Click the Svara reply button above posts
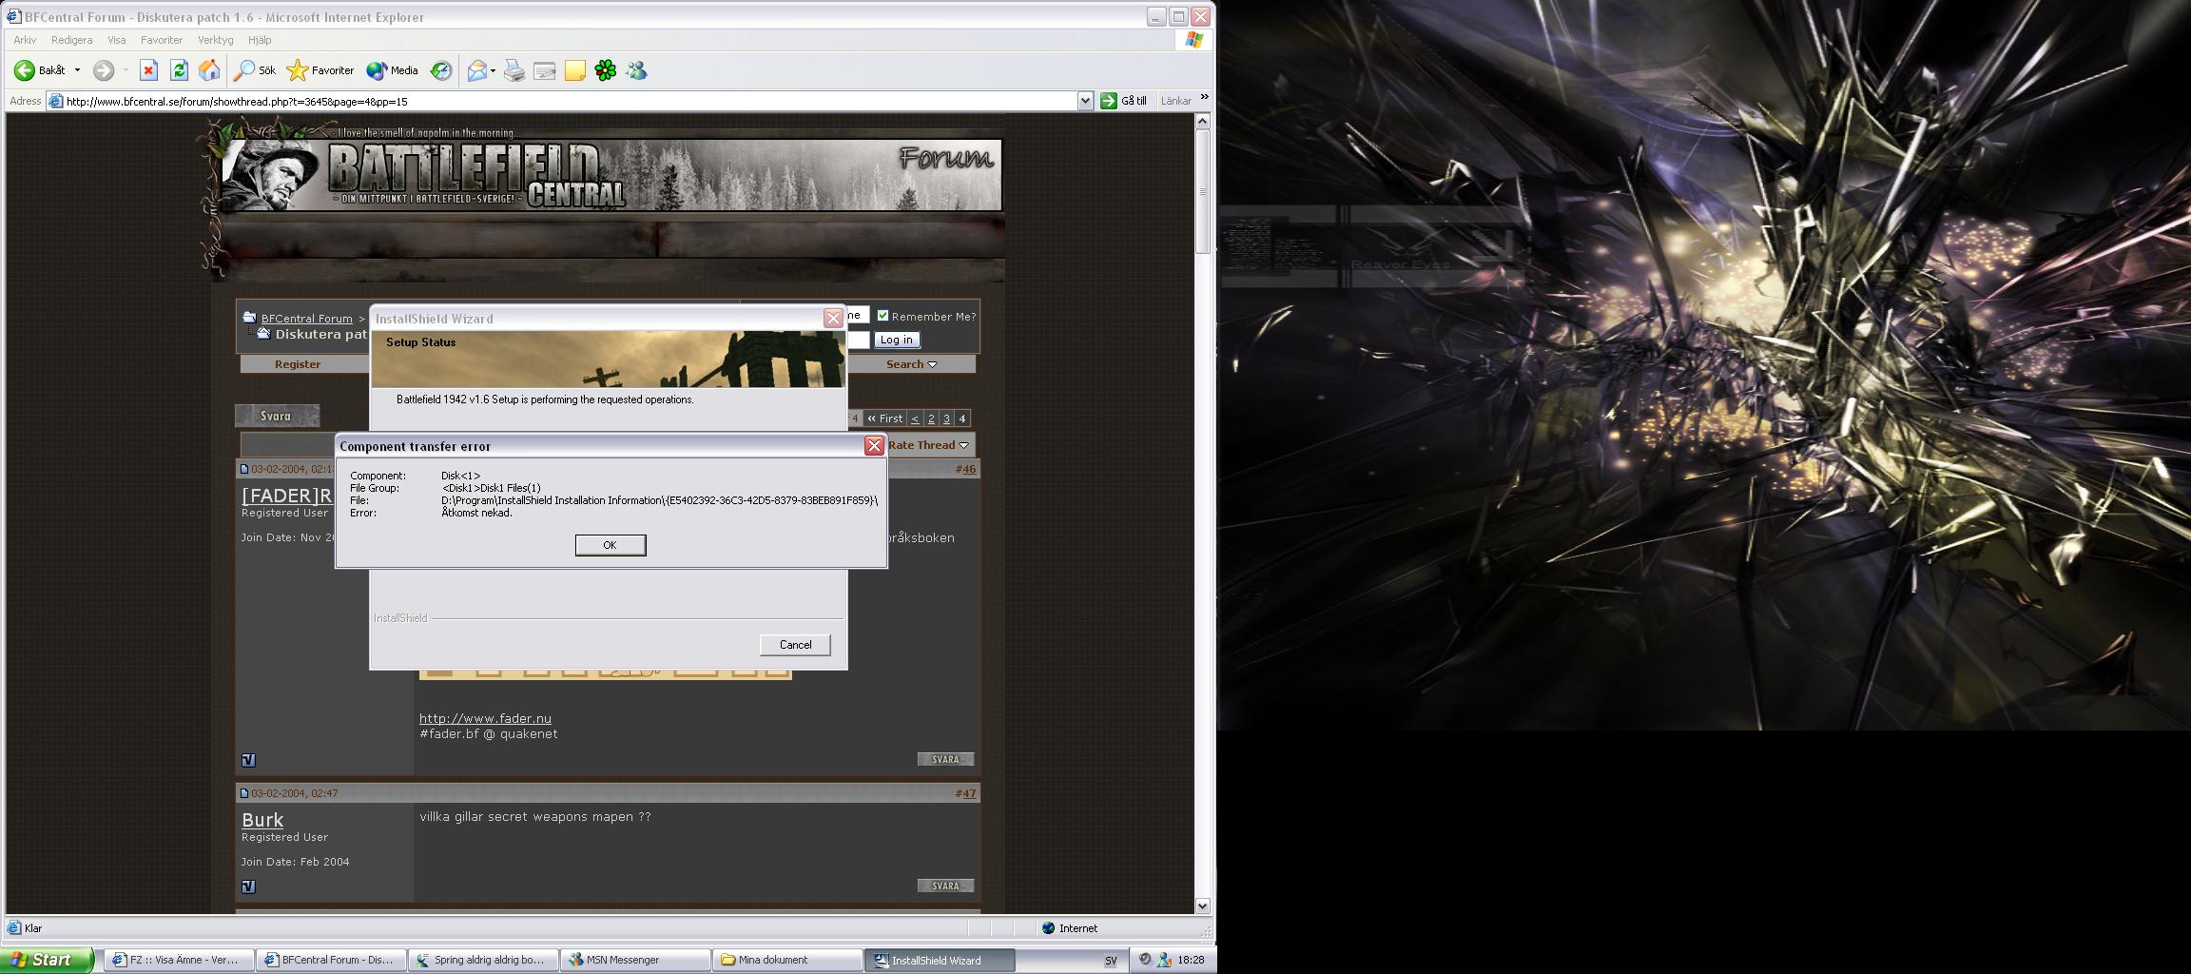The height and width of the screenshot is (974, 2191). point(277,416)
